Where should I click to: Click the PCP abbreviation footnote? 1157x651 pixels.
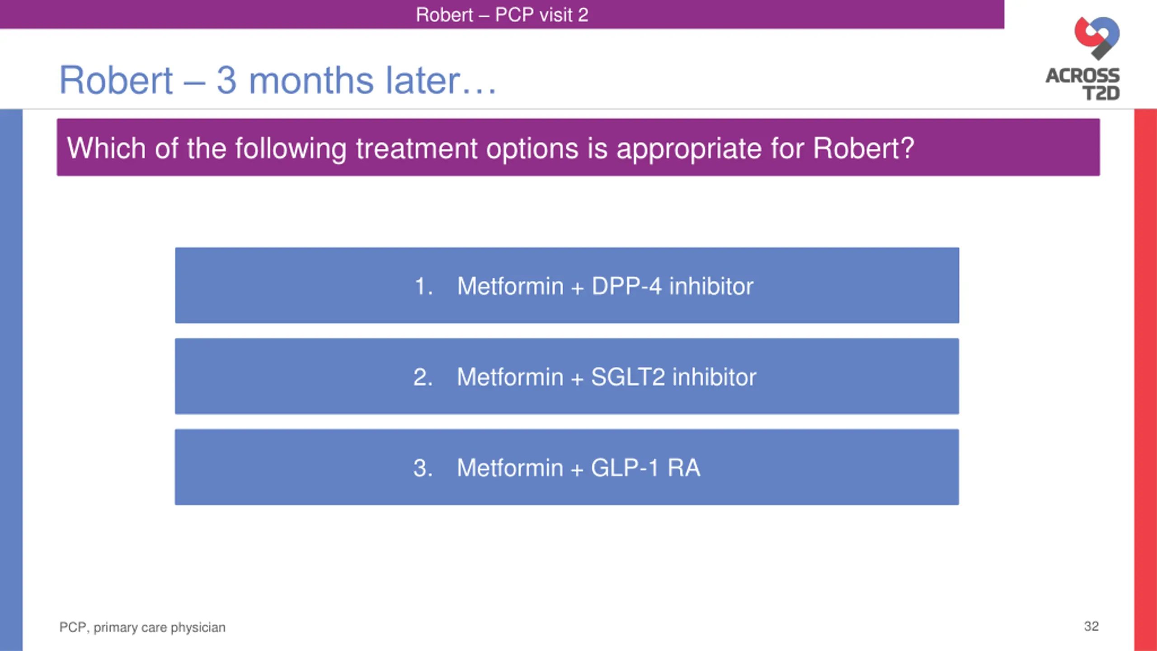[x=142, y=627]
